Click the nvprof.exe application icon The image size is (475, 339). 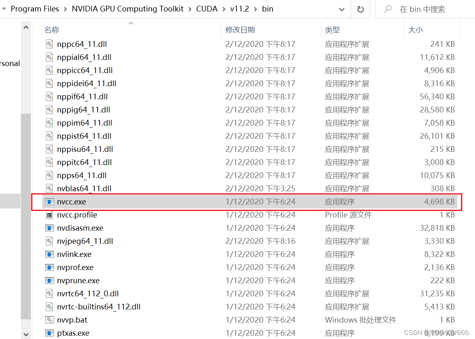point(49,267)
